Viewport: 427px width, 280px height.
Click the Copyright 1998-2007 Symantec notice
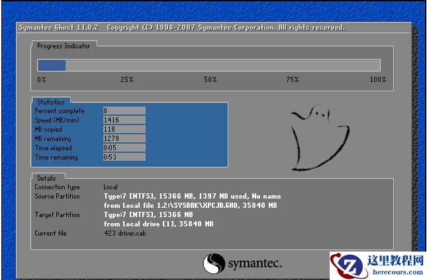(x=226, y=28)
